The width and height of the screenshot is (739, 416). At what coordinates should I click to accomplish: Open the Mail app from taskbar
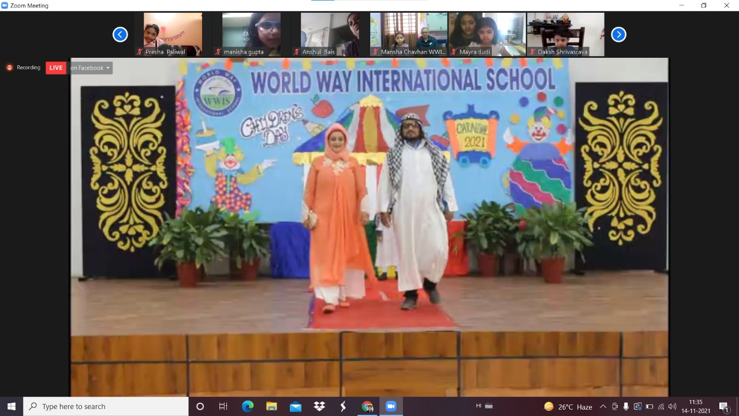(x=296, y=406)
